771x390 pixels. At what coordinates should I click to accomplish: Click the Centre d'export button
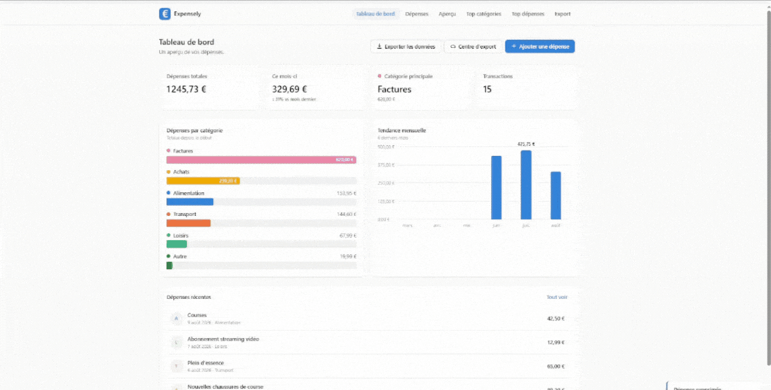473,47
